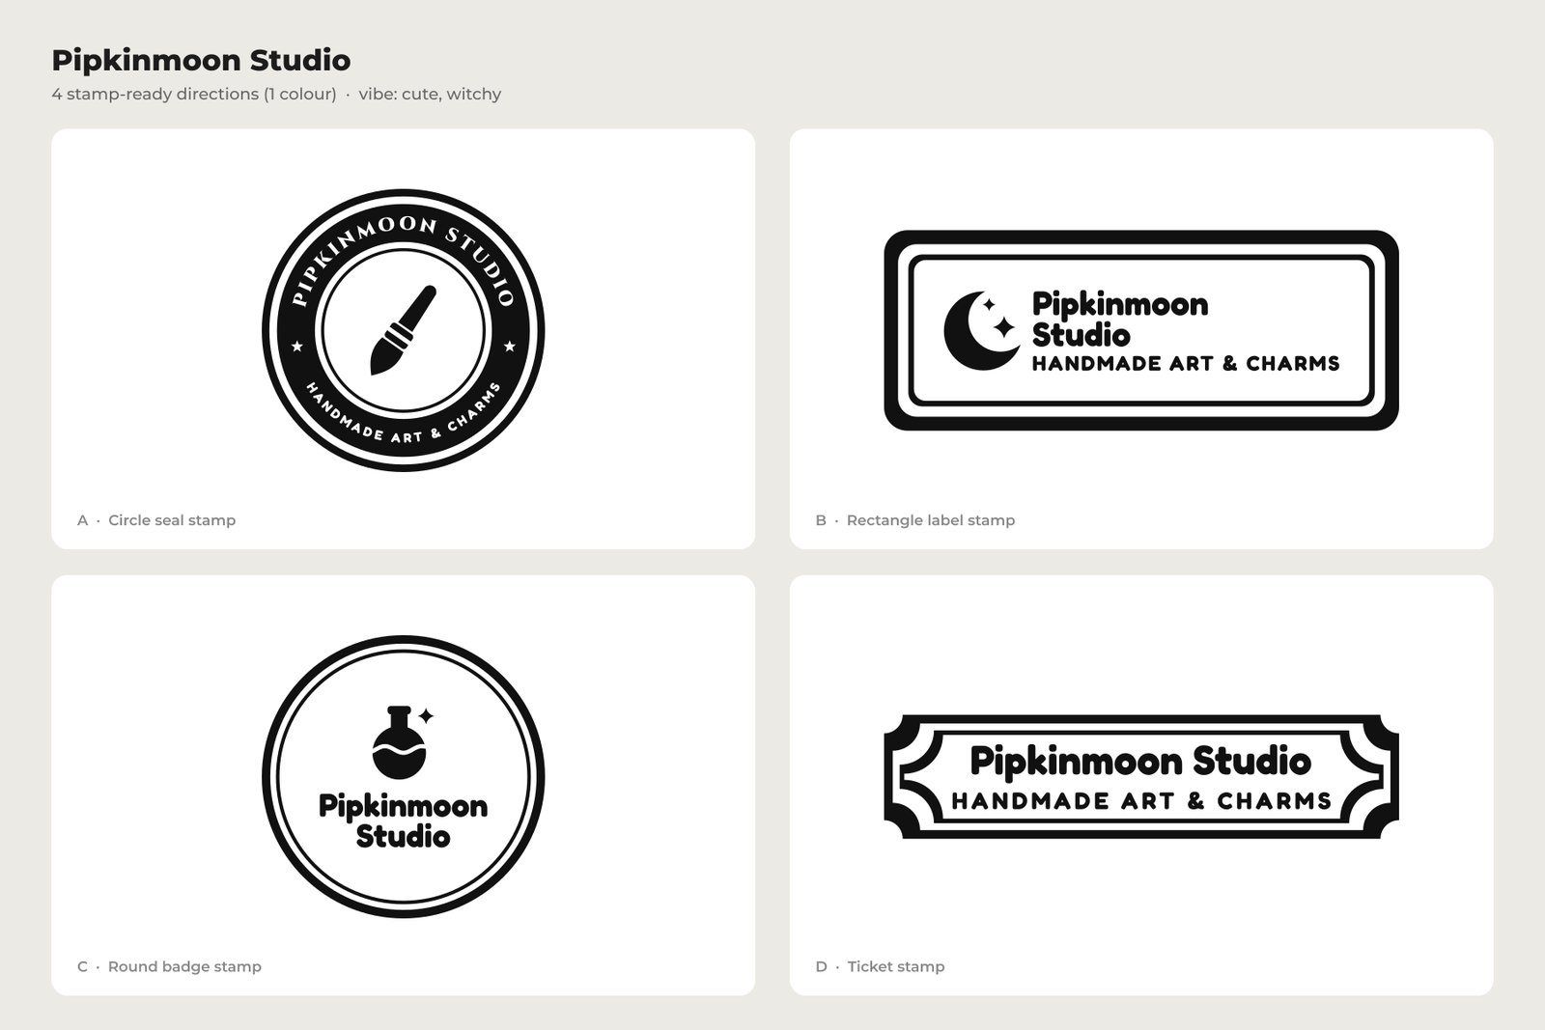This screenshot has height=1030, width=1545.
Task: Click the 'A · Circle seal stamp' caption
Action: point(156,520)
